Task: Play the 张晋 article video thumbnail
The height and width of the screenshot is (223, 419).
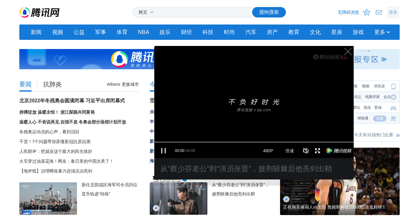Action: (x=156, y=208)
